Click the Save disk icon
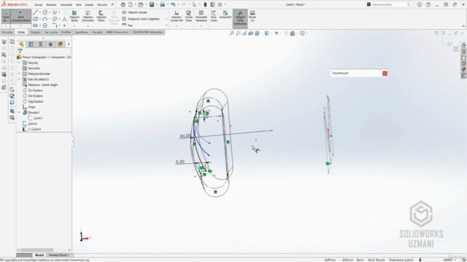Screen dimensions: 467x262 click(x=152, y=4)
